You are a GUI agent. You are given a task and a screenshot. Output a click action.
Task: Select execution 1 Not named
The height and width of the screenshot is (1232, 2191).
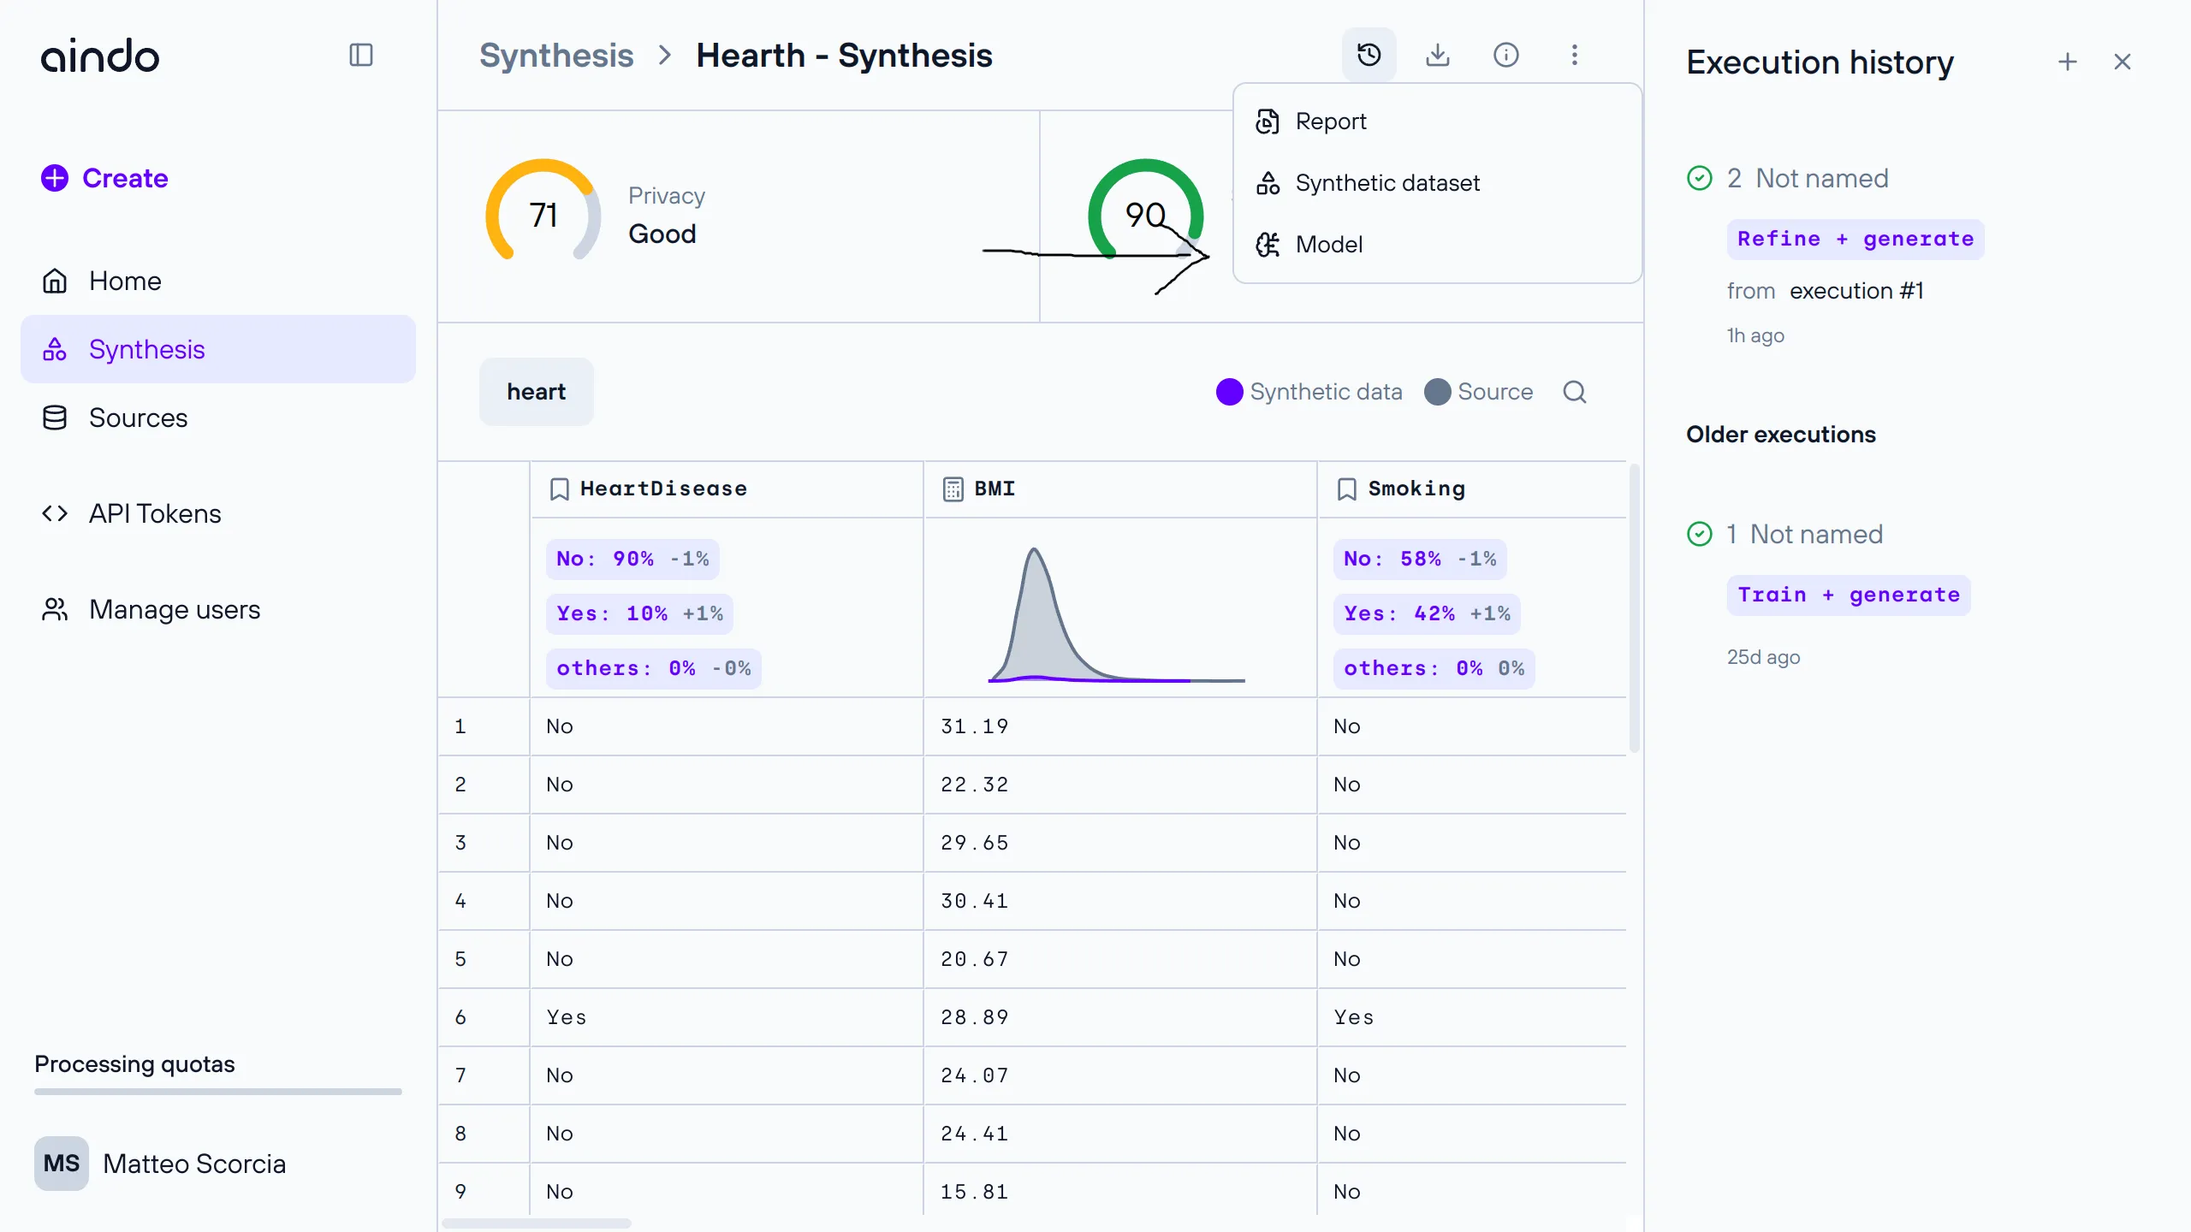[1804, 534]
